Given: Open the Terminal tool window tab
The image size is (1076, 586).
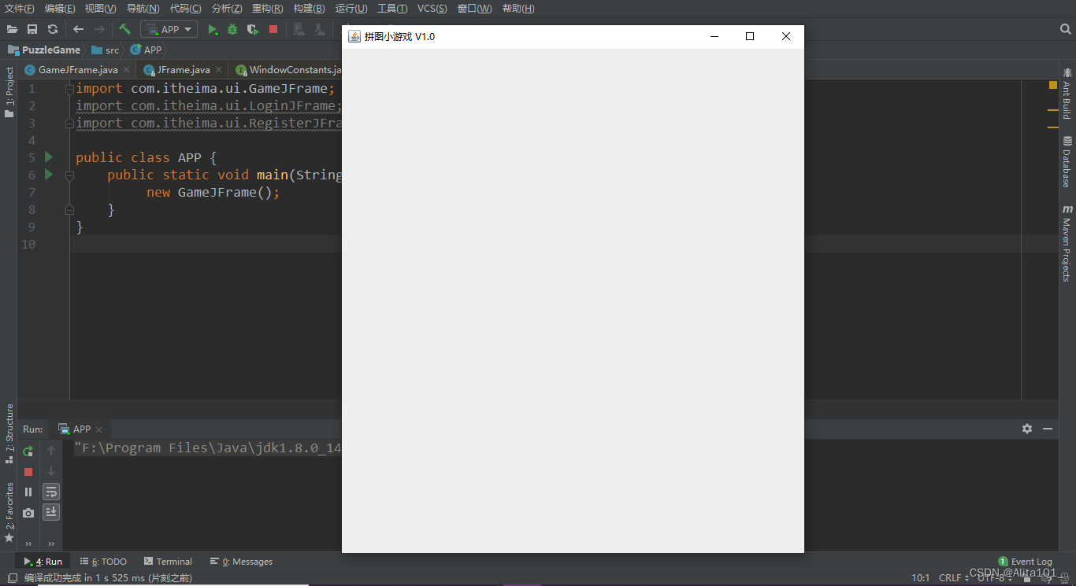Looking at the screenshot, I should pyautogui.click(x=168, y=562).
